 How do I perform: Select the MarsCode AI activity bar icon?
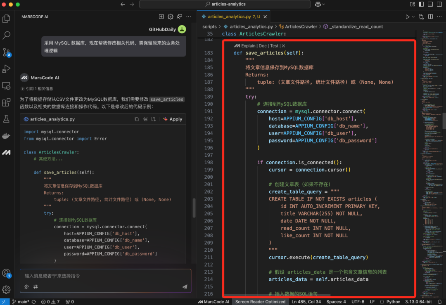click(x=6, y=152)
